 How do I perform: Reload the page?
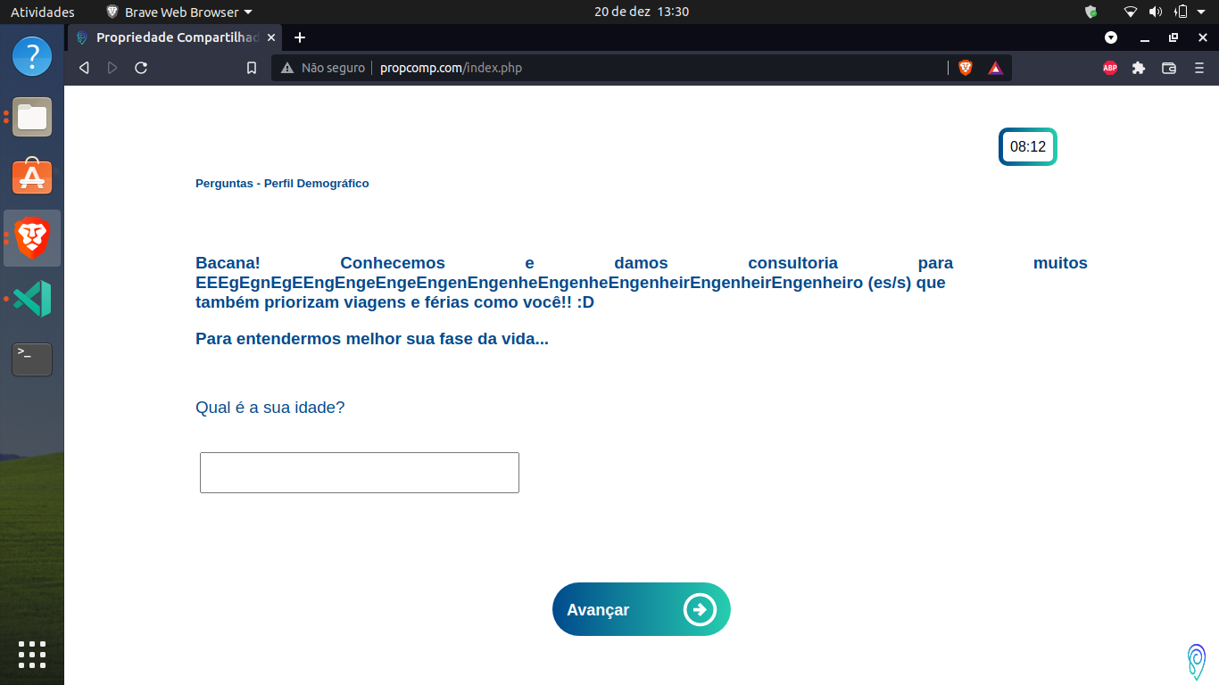(x=141, y=68)
